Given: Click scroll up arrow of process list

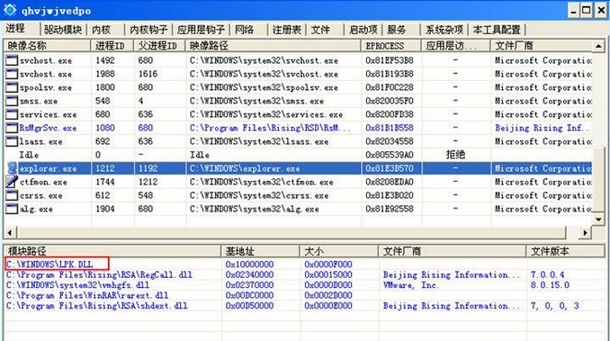Looking at the screenshot, I should pyautogui.click(x=598, y=46).
